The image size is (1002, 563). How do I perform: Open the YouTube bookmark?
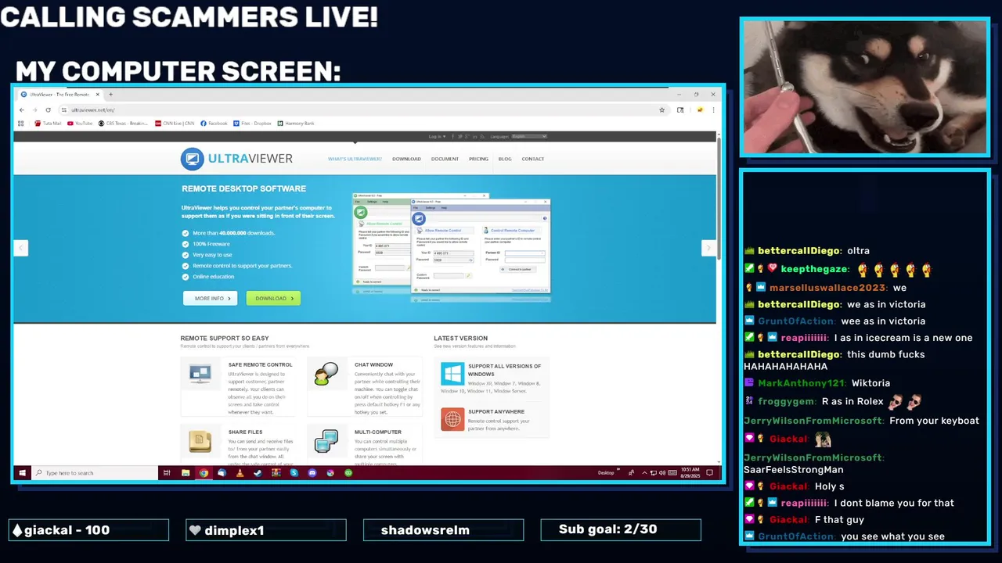[x=80, y=124]
